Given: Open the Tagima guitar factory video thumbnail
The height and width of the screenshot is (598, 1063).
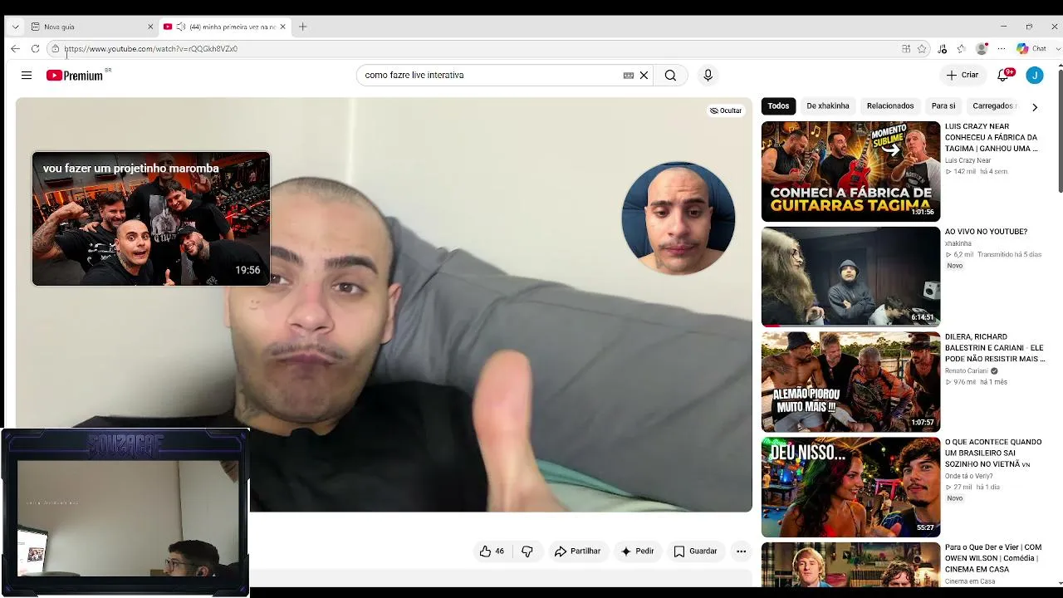Looking at the screenshot, I should pos(850,171).
